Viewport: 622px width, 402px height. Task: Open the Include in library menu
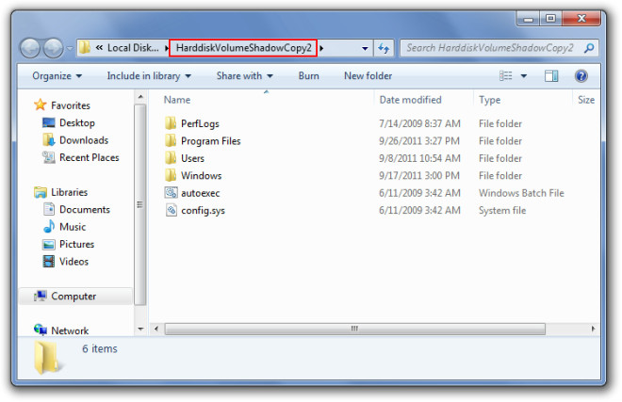pos(149,75)
